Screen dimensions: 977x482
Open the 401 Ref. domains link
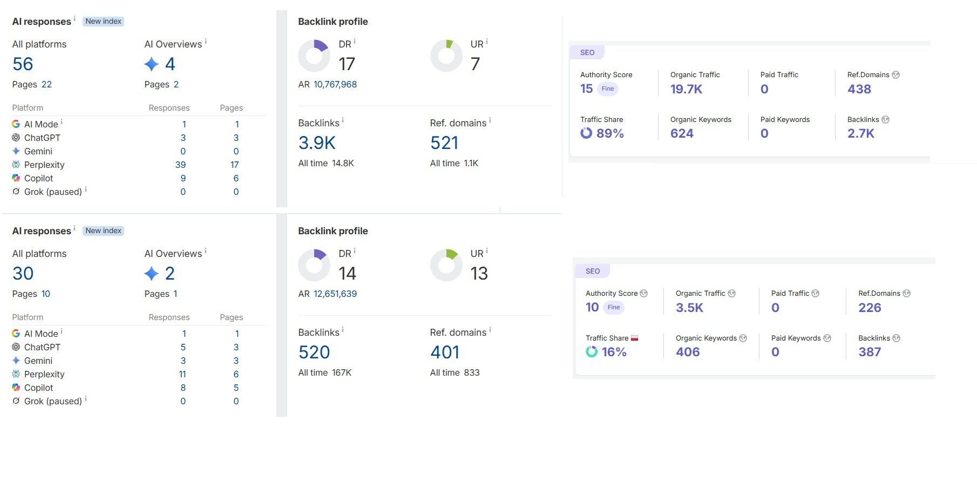pos(445,352)
